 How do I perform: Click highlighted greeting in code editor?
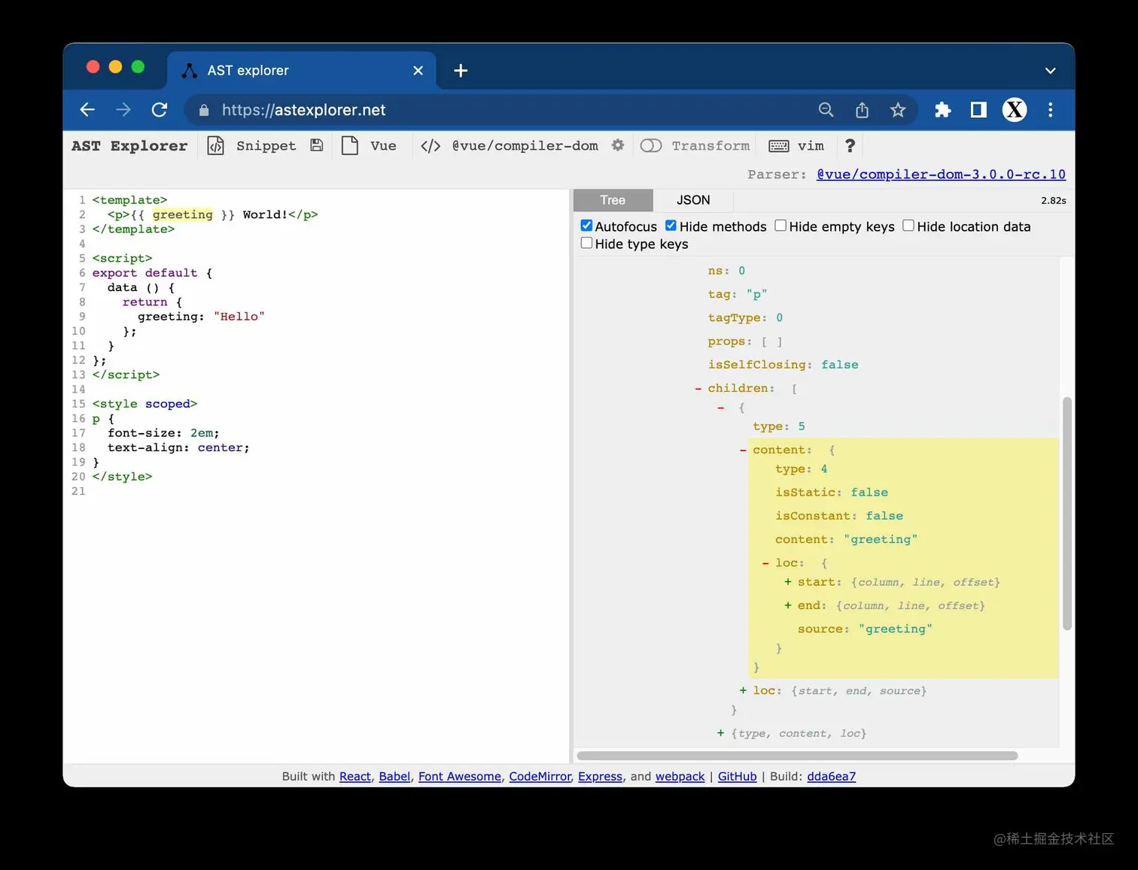click(x=183, y=215)
